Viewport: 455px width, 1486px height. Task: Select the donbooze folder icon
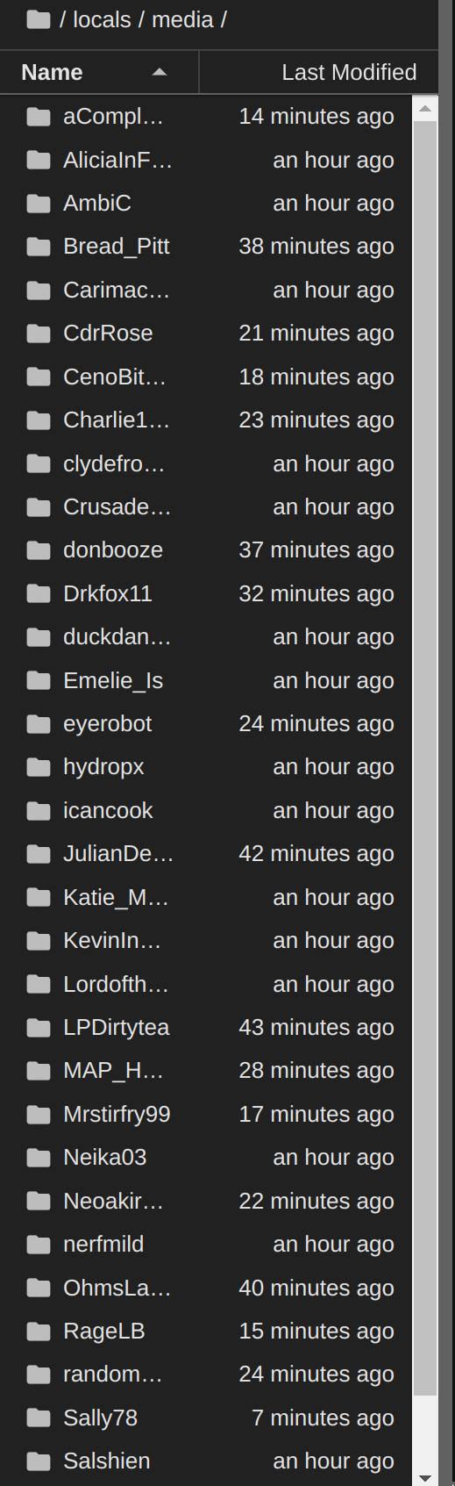pos(39,550)
